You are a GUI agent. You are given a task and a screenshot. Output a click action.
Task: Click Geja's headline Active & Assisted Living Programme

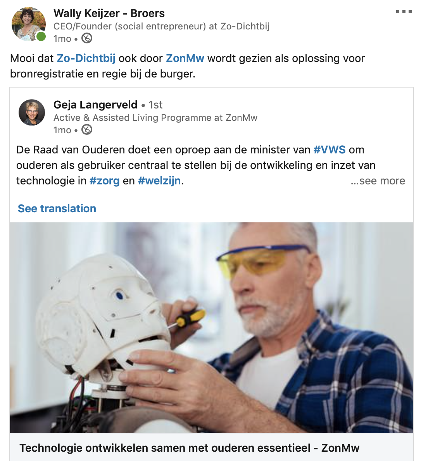(x=155, y=118)
